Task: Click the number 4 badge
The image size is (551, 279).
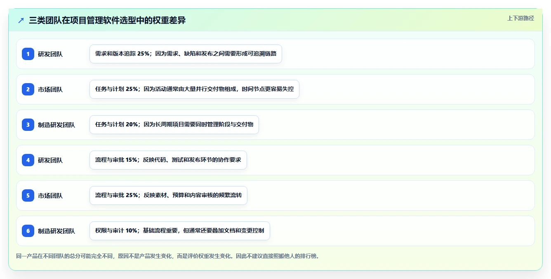Action: [28, 160]
